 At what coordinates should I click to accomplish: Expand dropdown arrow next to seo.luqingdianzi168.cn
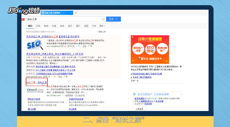click(76, 46)
